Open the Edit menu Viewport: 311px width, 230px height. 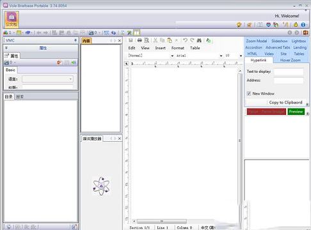pyautogui.click(x=132, y=48)
